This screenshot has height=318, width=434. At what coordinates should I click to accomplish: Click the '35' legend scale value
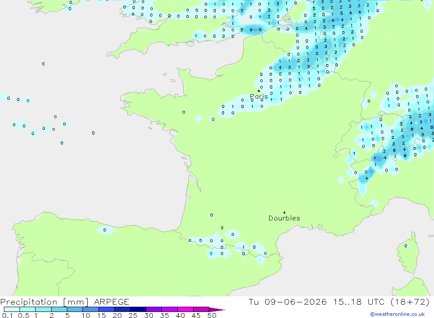(x=164, y=315)
